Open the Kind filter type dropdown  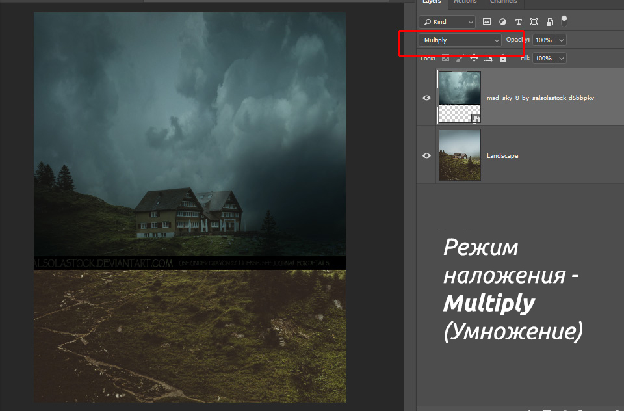(x=447, y=22)
